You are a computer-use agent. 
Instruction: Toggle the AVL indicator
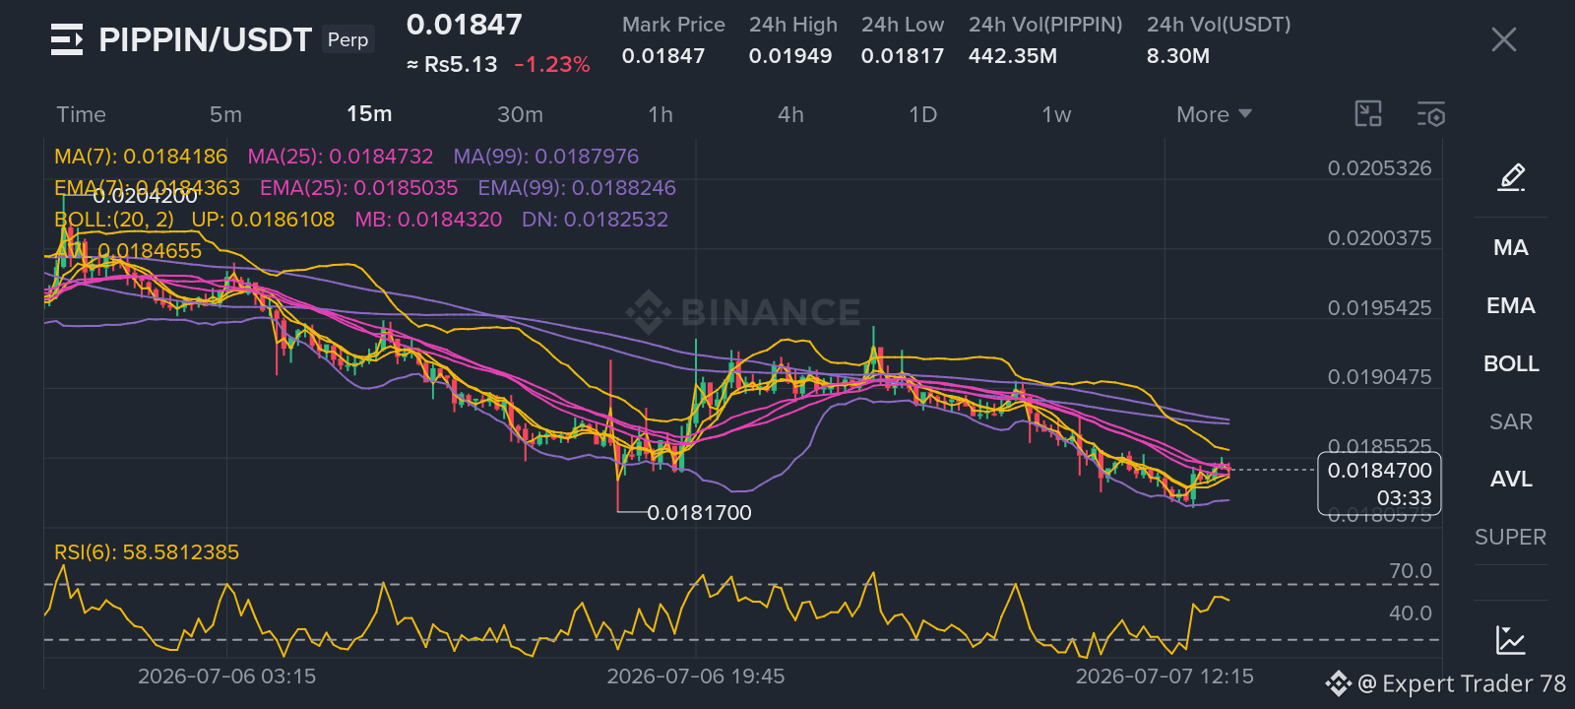pyautogui.click(x=1511, y=480)
